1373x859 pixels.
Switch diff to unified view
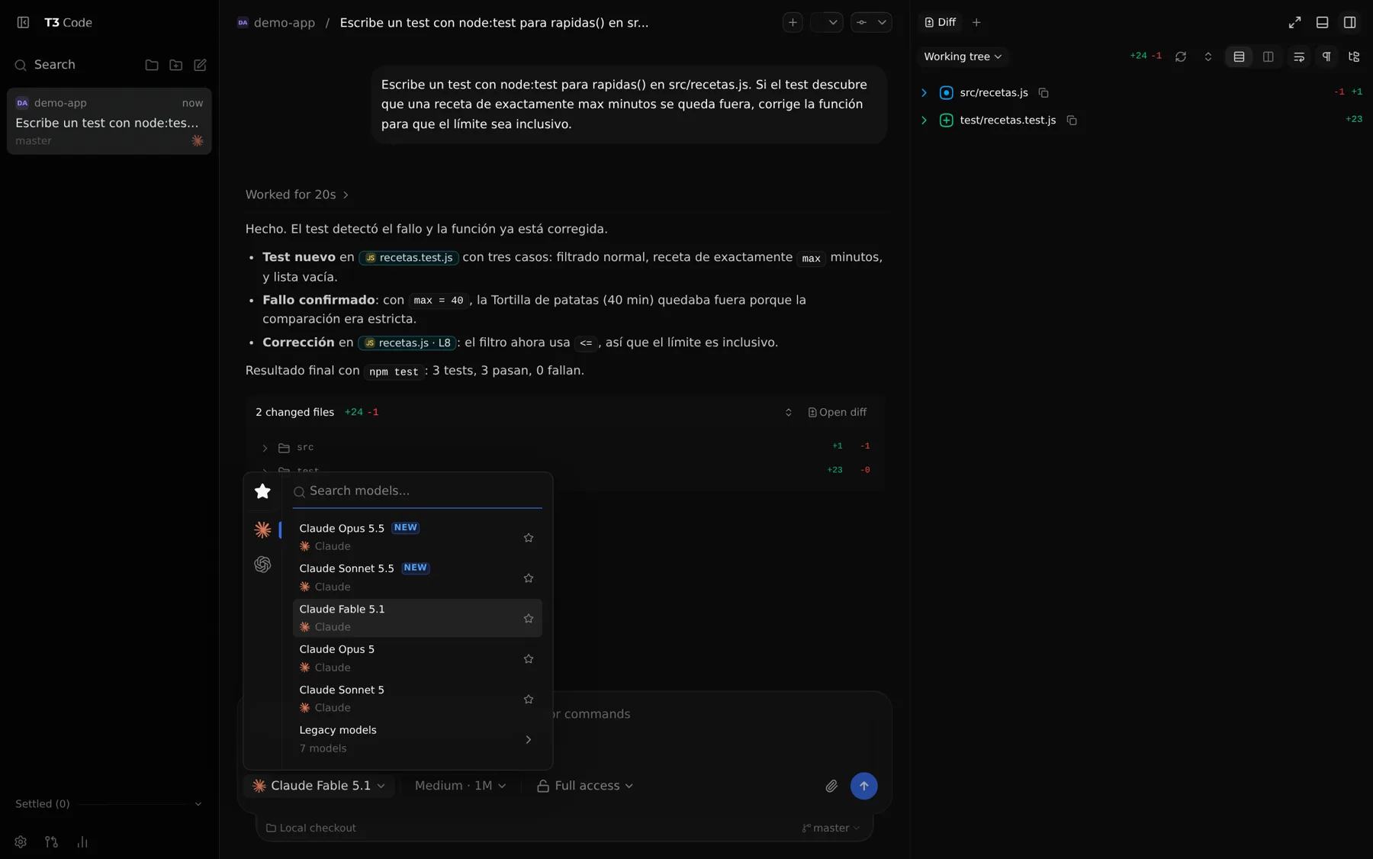(1239, 56)
